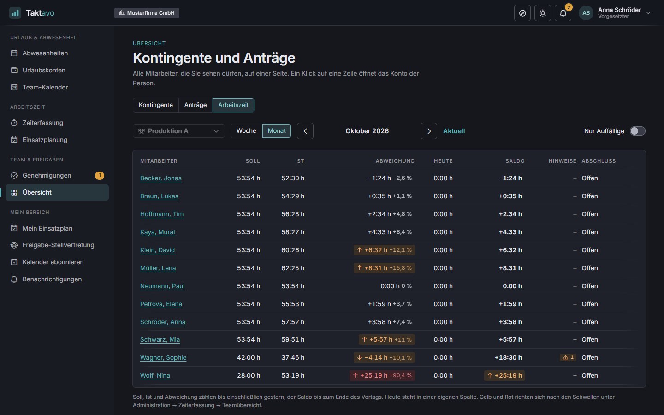
Task: Click the Oktober 2026 month label
Action: (x=367, y=131)
